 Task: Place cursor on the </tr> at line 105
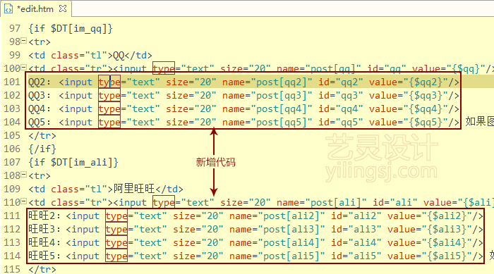click(x=42, y=135)
